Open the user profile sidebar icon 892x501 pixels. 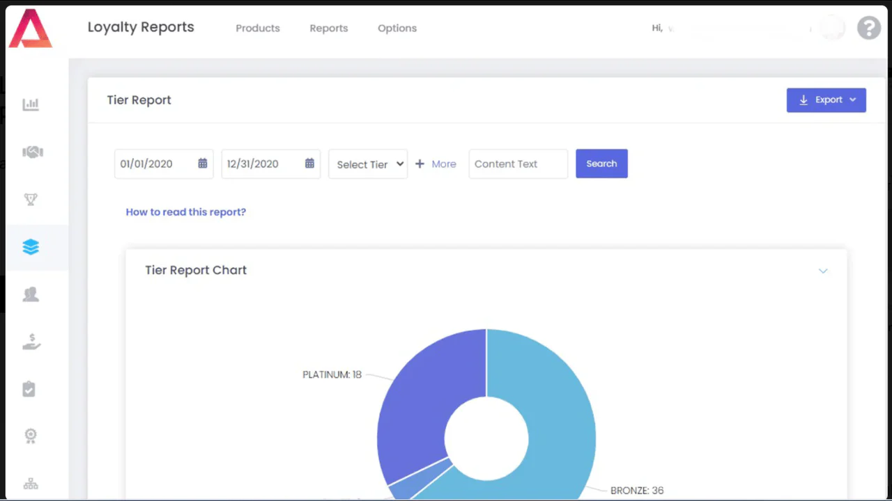(31, 294)
